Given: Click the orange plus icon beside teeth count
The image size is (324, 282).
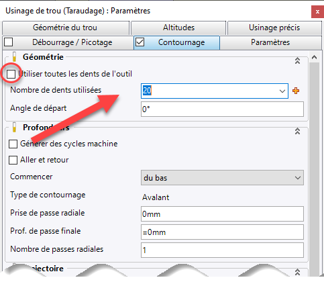Looking at the screenshot, I should point(296,91).
